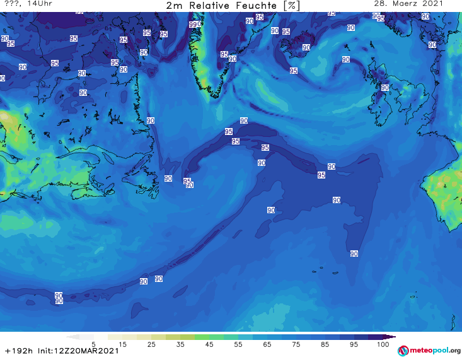The height and width of the screenshot is (357, 462).
Task: Click the '99' contour label on the map
Action: pos(193,25)
